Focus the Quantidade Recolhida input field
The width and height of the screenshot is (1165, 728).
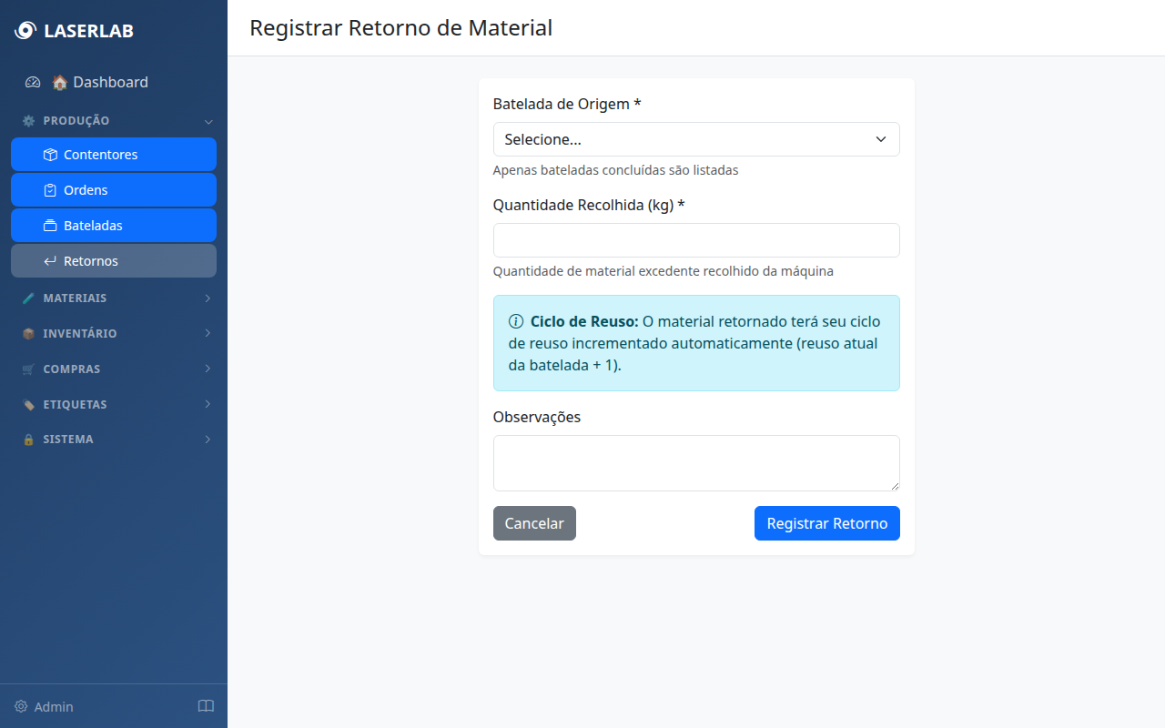(696, 240)
